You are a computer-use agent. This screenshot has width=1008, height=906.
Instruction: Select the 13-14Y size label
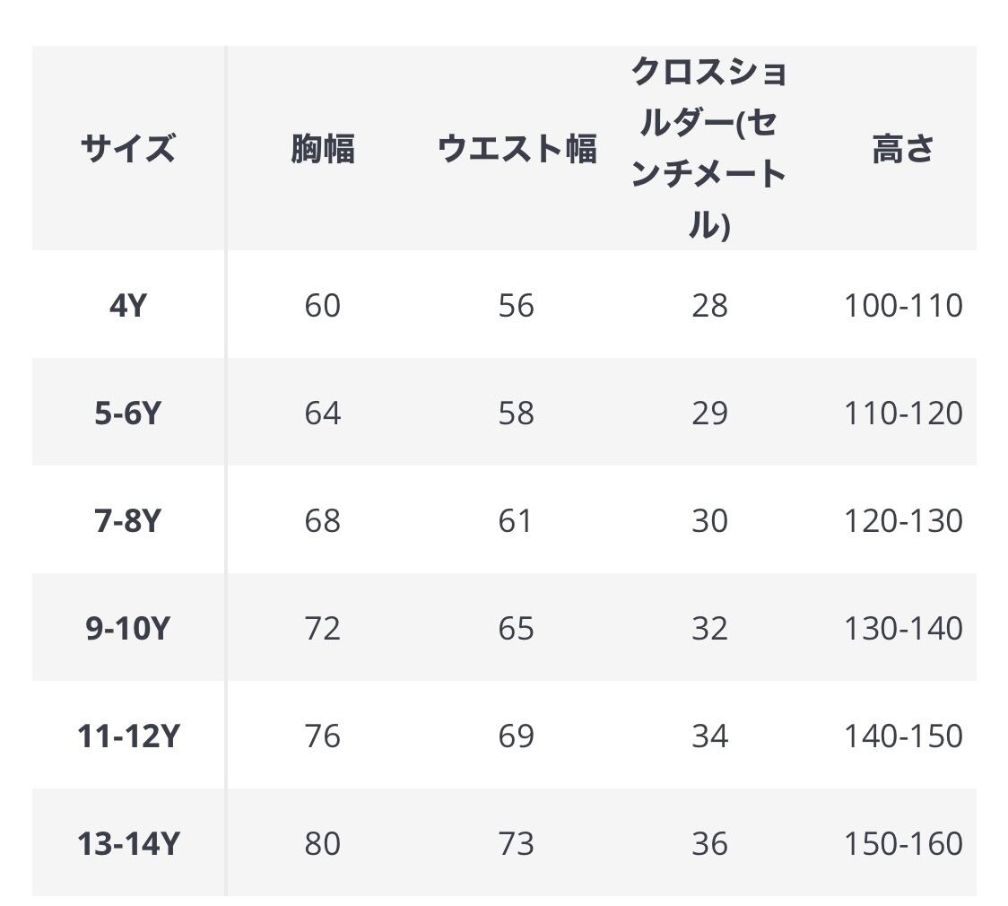pos(128,844)
